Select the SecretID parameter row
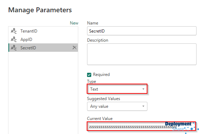This screenshot has height=134, width=199. point(43,48)
